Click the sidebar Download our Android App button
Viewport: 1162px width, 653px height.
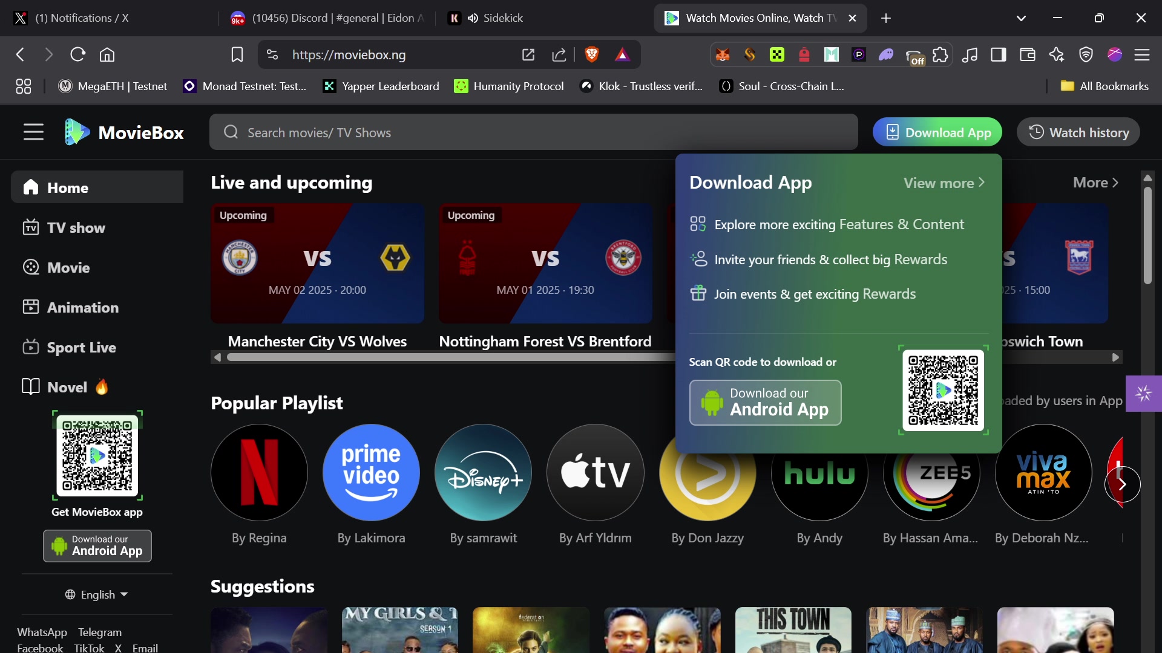[x=97, y=546]
